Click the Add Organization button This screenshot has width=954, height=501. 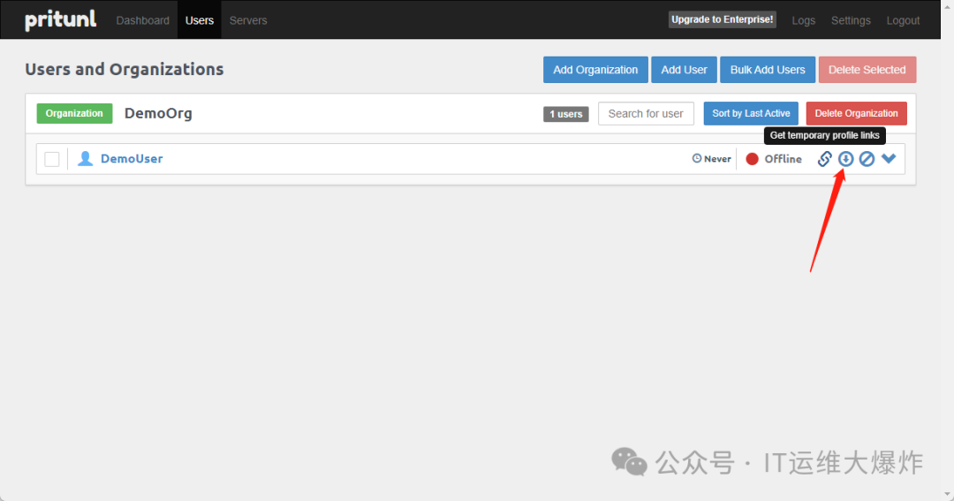(595, 70)
